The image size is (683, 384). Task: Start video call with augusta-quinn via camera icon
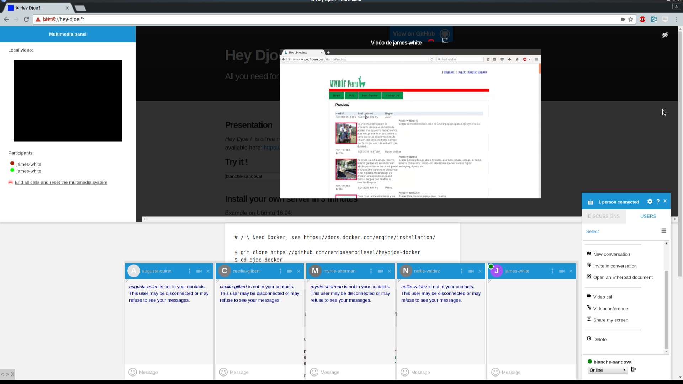(199, 271)
